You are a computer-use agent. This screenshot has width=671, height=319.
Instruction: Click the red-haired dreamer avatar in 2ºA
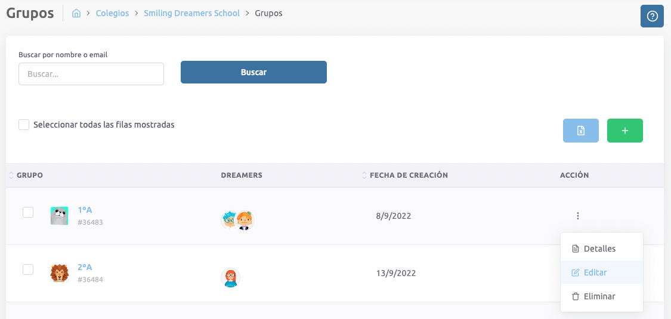pyautogui.click(x=230, y=278)
